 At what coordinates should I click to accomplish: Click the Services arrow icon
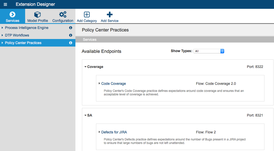click(12, 14)
